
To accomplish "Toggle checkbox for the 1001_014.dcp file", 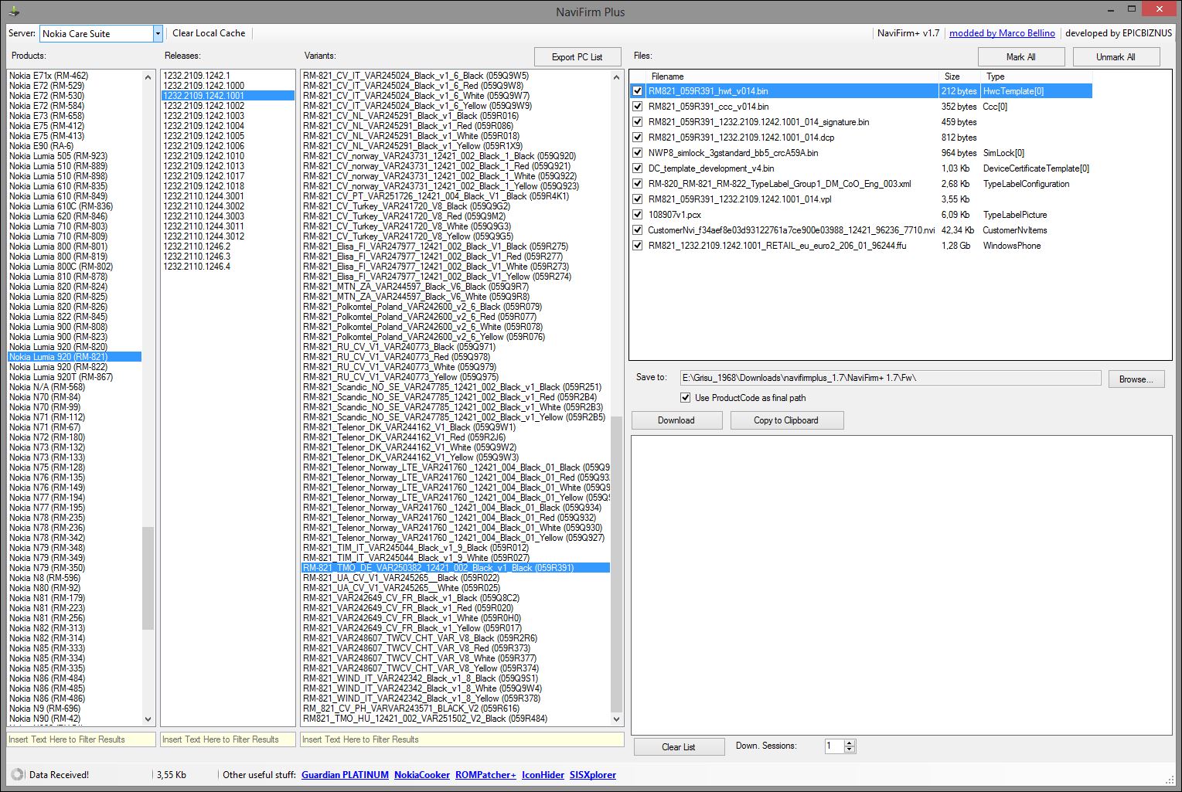I will pos(637,138).
